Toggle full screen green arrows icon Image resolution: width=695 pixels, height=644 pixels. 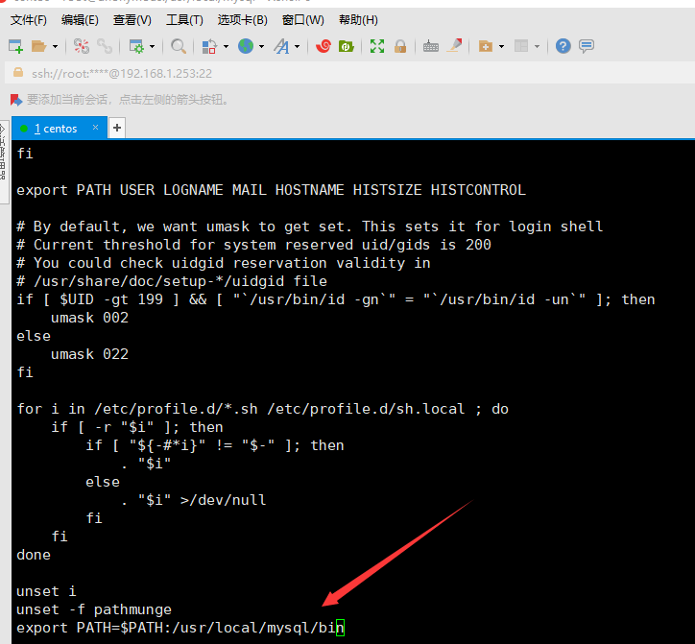tap(377, 46)
